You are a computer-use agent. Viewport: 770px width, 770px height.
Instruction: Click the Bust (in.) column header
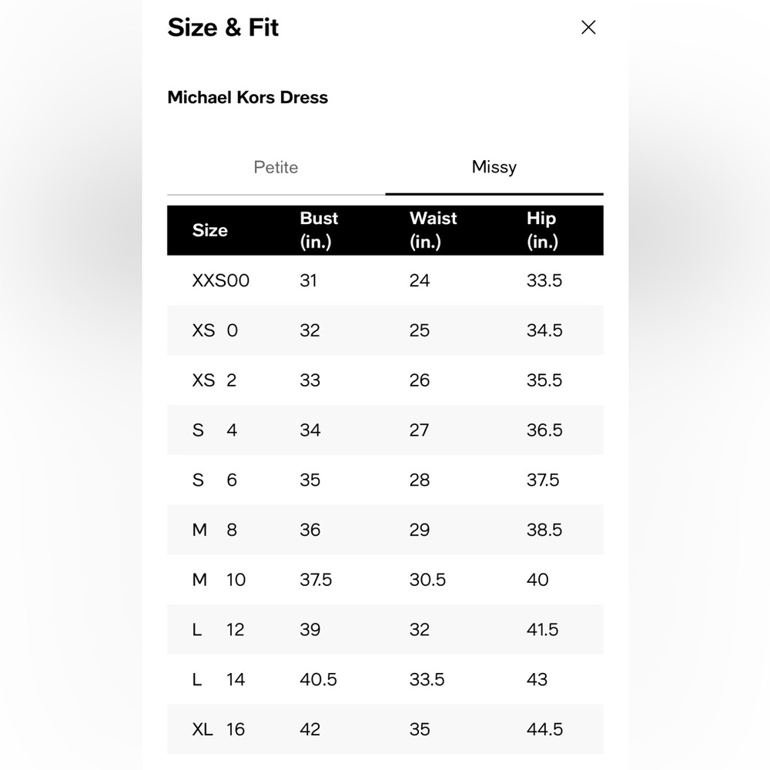320,230
